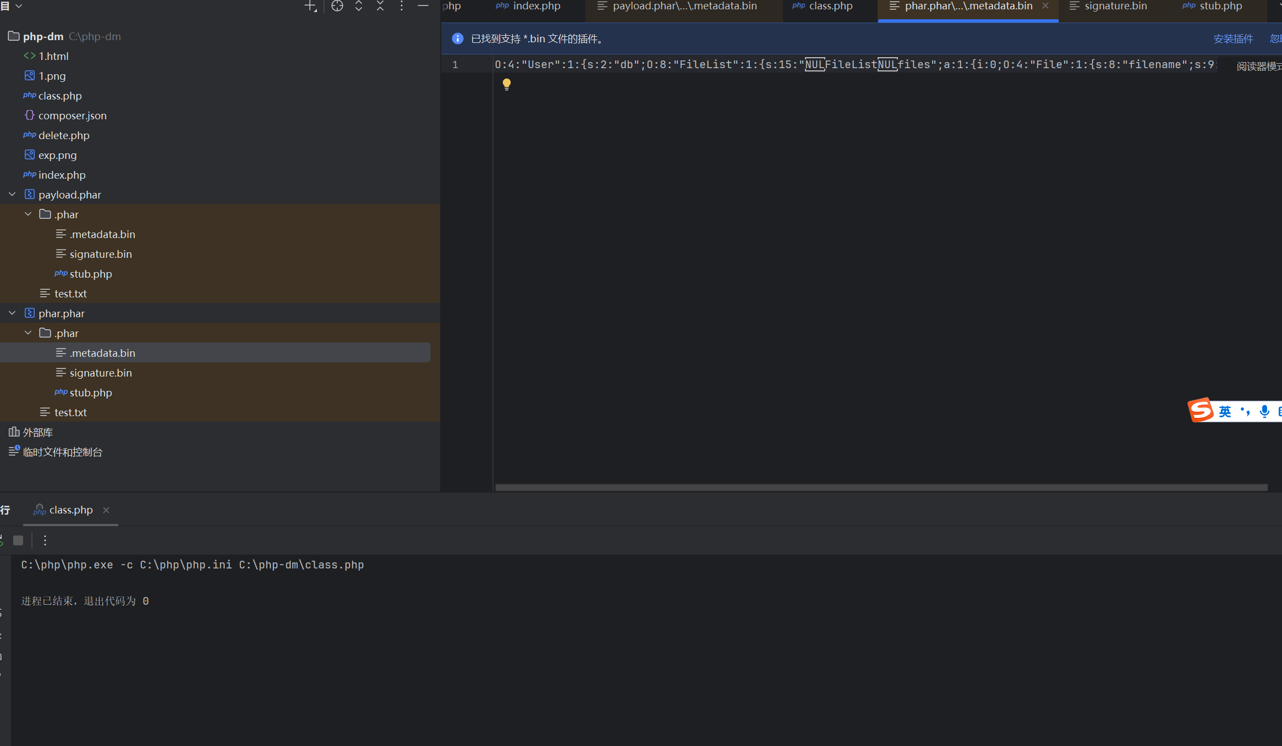Click the expand all tree icon
Image resolution: width=1282 pixels, height=746 pixels.
pyautogui.click(x=359, y=6)
